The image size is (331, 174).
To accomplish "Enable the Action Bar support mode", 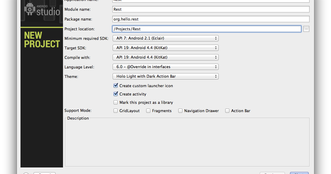I will [227, 110].
